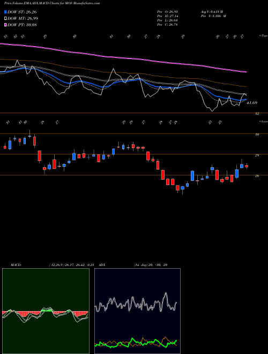Image resolution: width=268 pixels, height=354 pixels.
Task: Click the 28 price axis label
Action: point(257,156)
